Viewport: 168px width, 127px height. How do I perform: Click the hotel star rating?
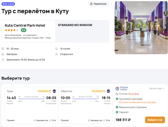[x=11, y=30]
